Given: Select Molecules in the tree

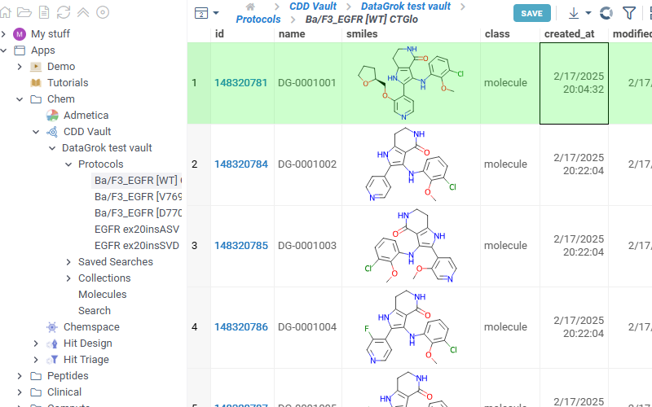Looking at the screenshot, I should [x=102, y=295].
